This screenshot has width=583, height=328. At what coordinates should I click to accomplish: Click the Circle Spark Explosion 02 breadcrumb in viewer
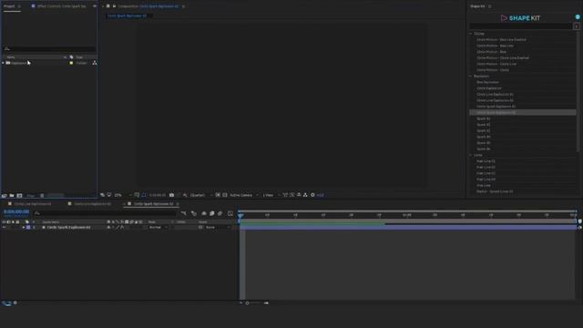click(x=128, y=16)
